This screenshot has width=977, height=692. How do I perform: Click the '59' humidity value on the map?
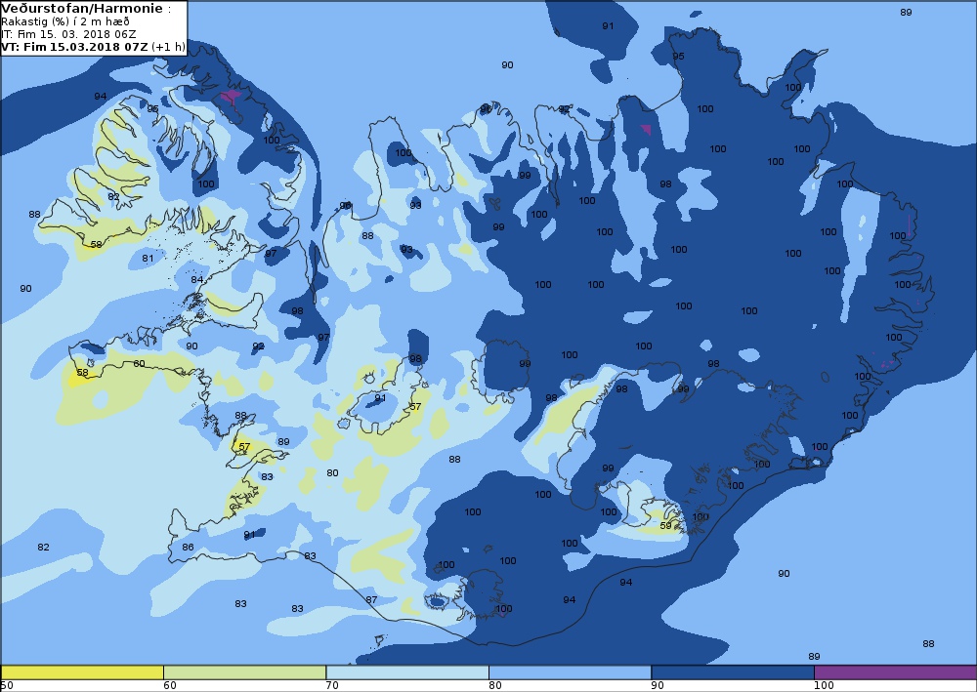(x=665, y=526)
